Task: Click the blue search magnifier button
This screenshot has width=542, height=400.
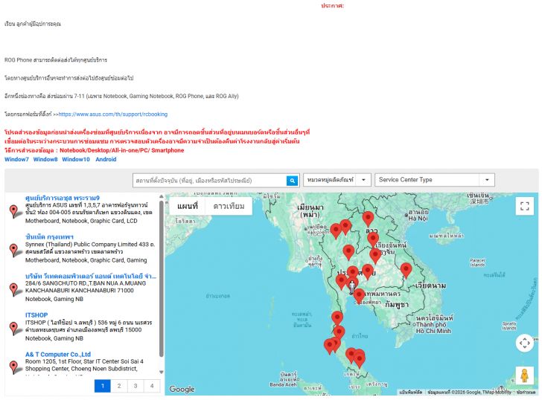Action: [x=292, y=181]
